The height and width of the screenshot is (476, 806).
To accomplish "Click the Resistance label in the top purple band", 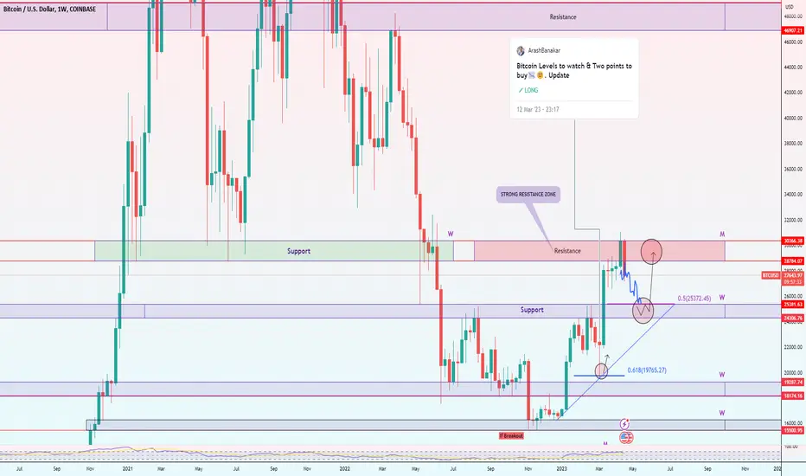I will click(x=563, y=17).
